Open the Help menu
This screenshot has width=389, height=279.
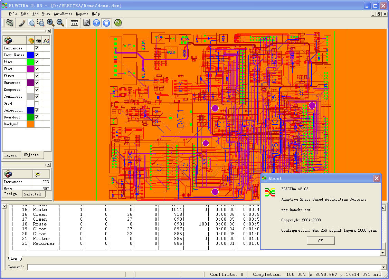coord(96,14)
